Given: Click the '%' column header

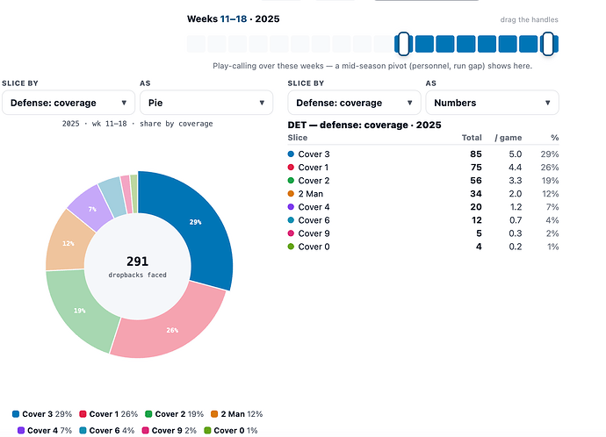Looking at the screenshot, I should pos(555,138).
